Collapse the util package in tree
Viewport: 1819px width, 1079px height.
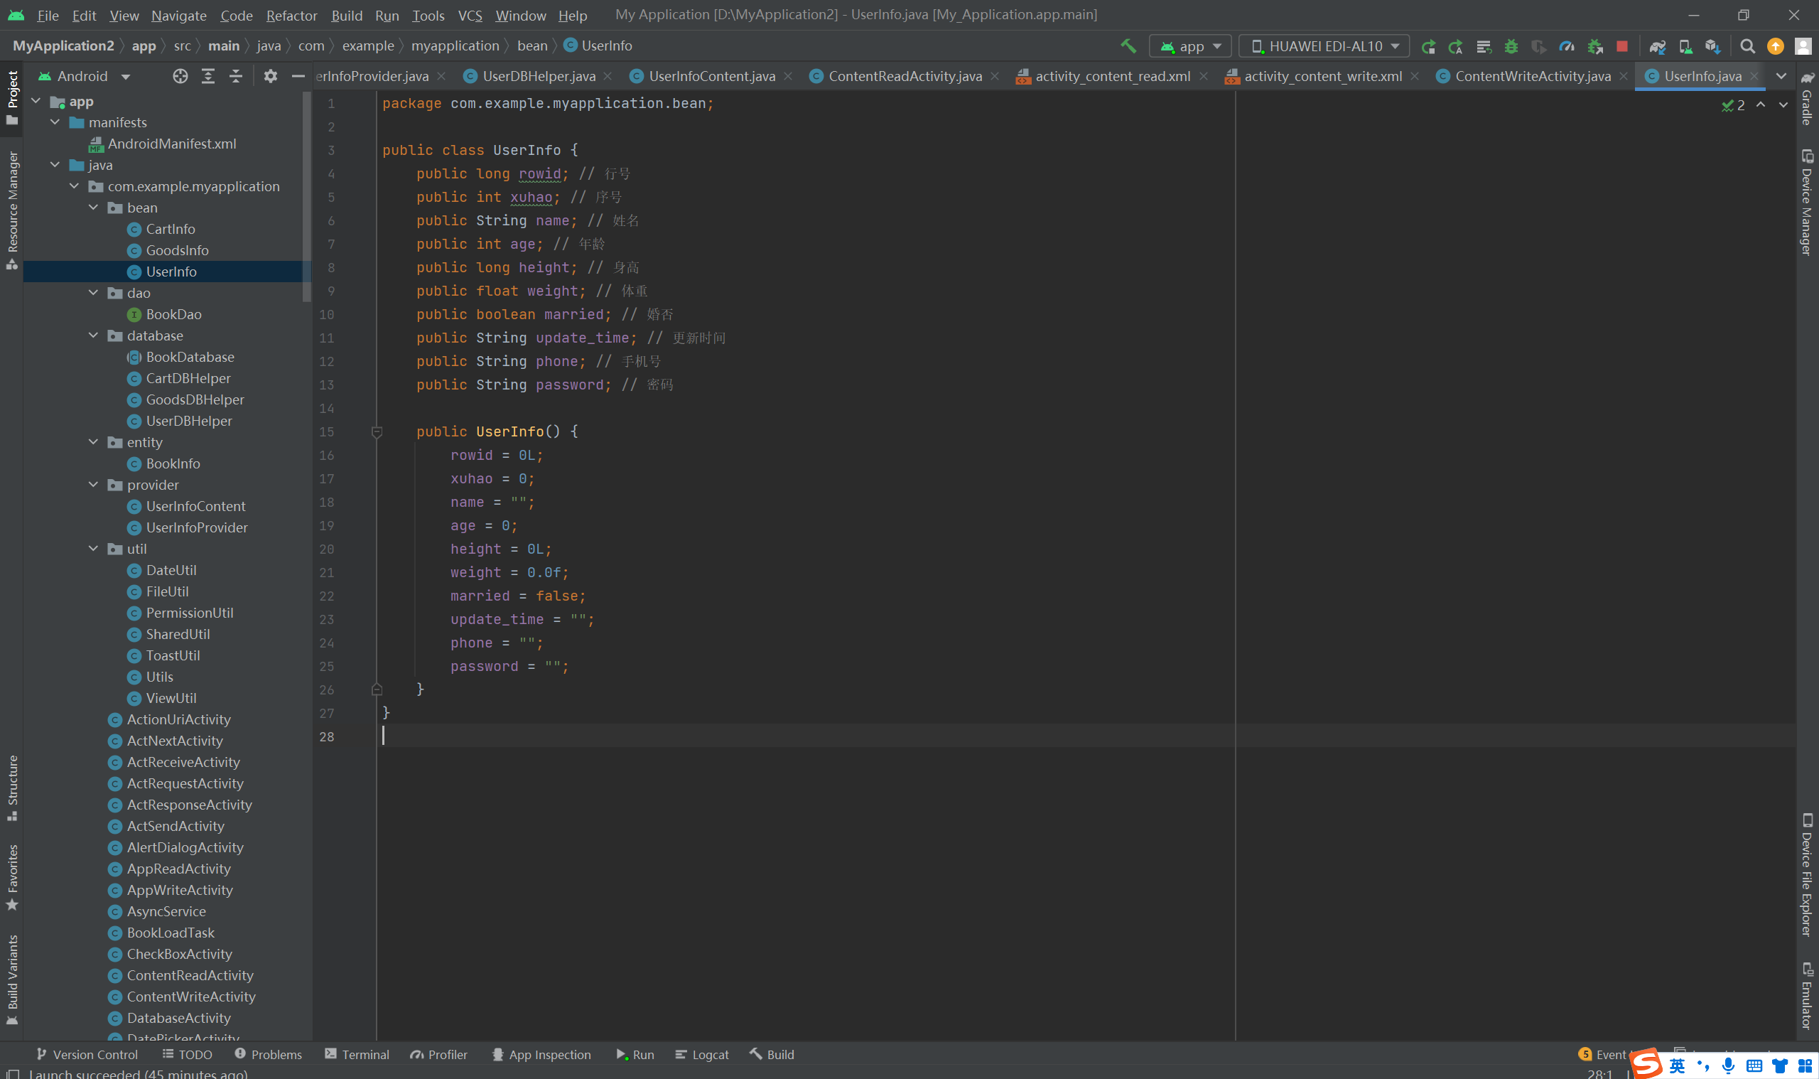(x=94, y=549)
